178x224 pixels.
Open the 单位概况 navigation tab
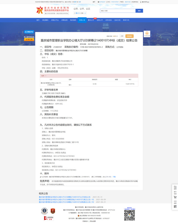45,20
